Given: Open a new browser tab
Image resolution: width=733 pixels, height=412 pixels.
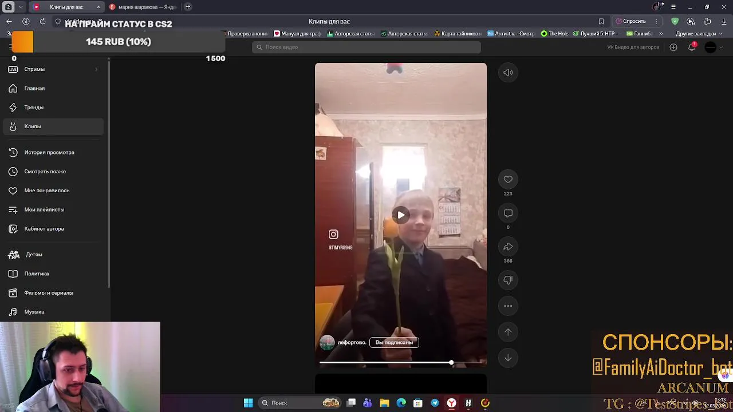Looking at the screenshot, I should (x=188, y=7).
